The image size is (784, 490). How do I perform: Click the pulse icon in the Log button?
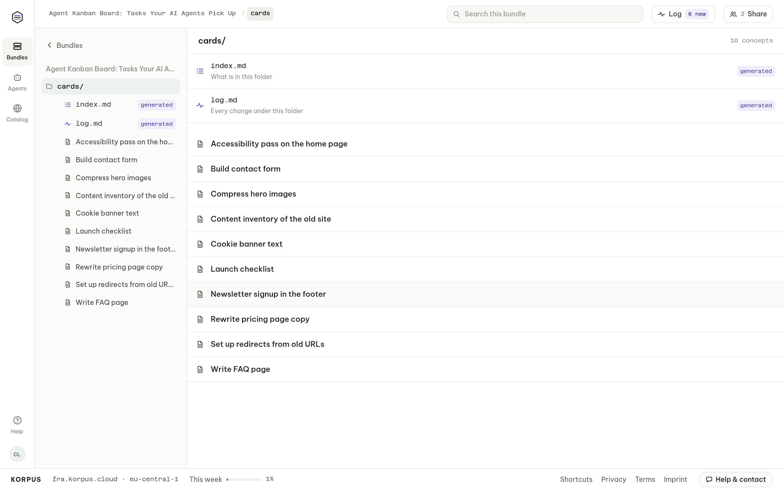[661, 14]
